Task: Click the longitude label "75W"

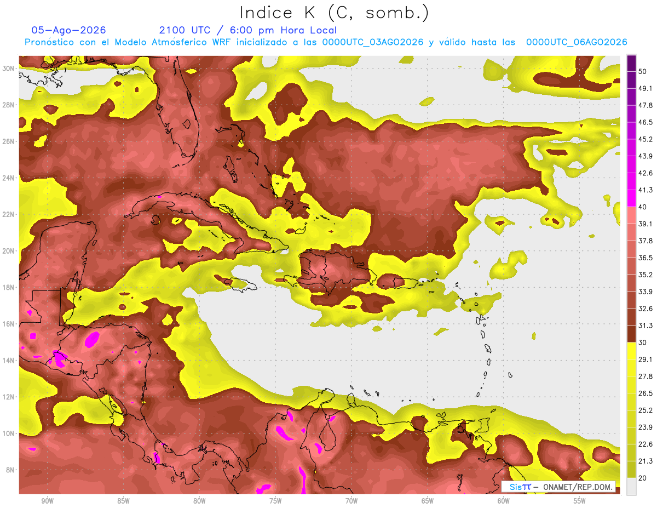Action: 275,501
